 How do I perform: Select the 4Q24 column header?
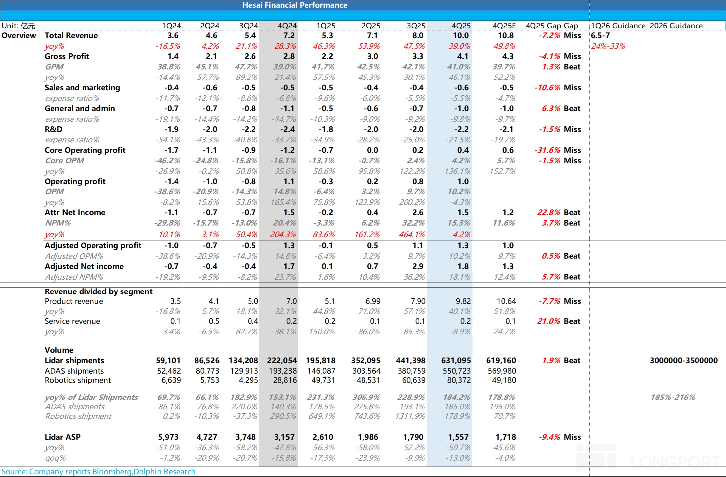tap(287, 26)
